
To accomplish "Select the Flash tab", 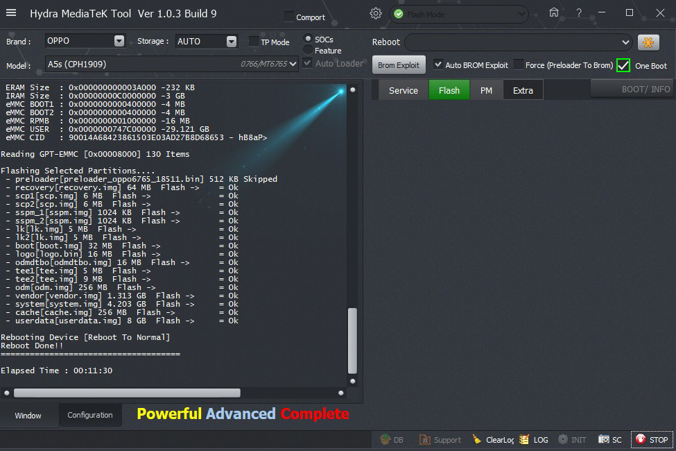I will pos(449,90).
